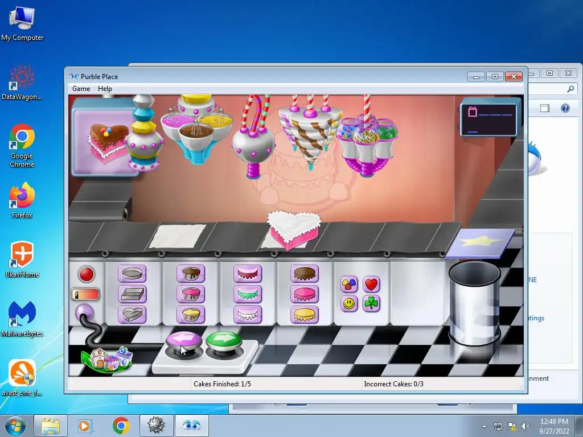Open Firefox desktop shortcut

pos(22,201)
